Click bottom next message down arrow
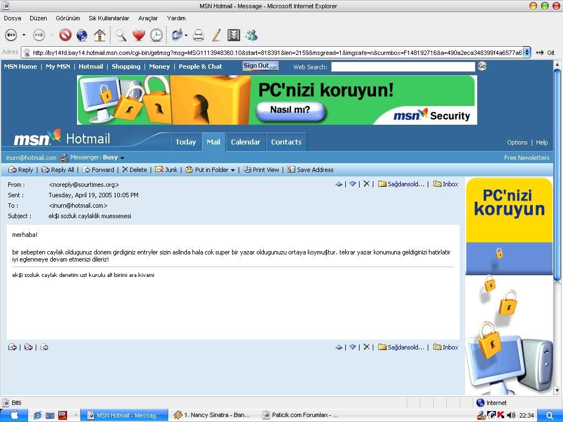The width and height of the screenshot is (563, 422). tap(352, 347)
